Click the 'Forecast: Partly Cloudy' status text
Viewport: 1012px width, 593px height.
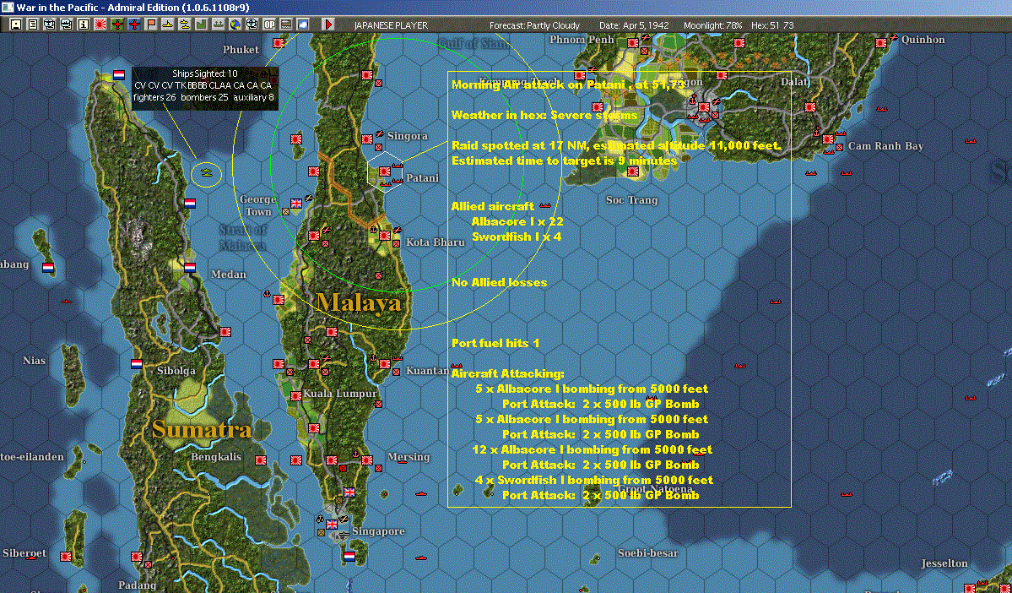pos(534,25)
